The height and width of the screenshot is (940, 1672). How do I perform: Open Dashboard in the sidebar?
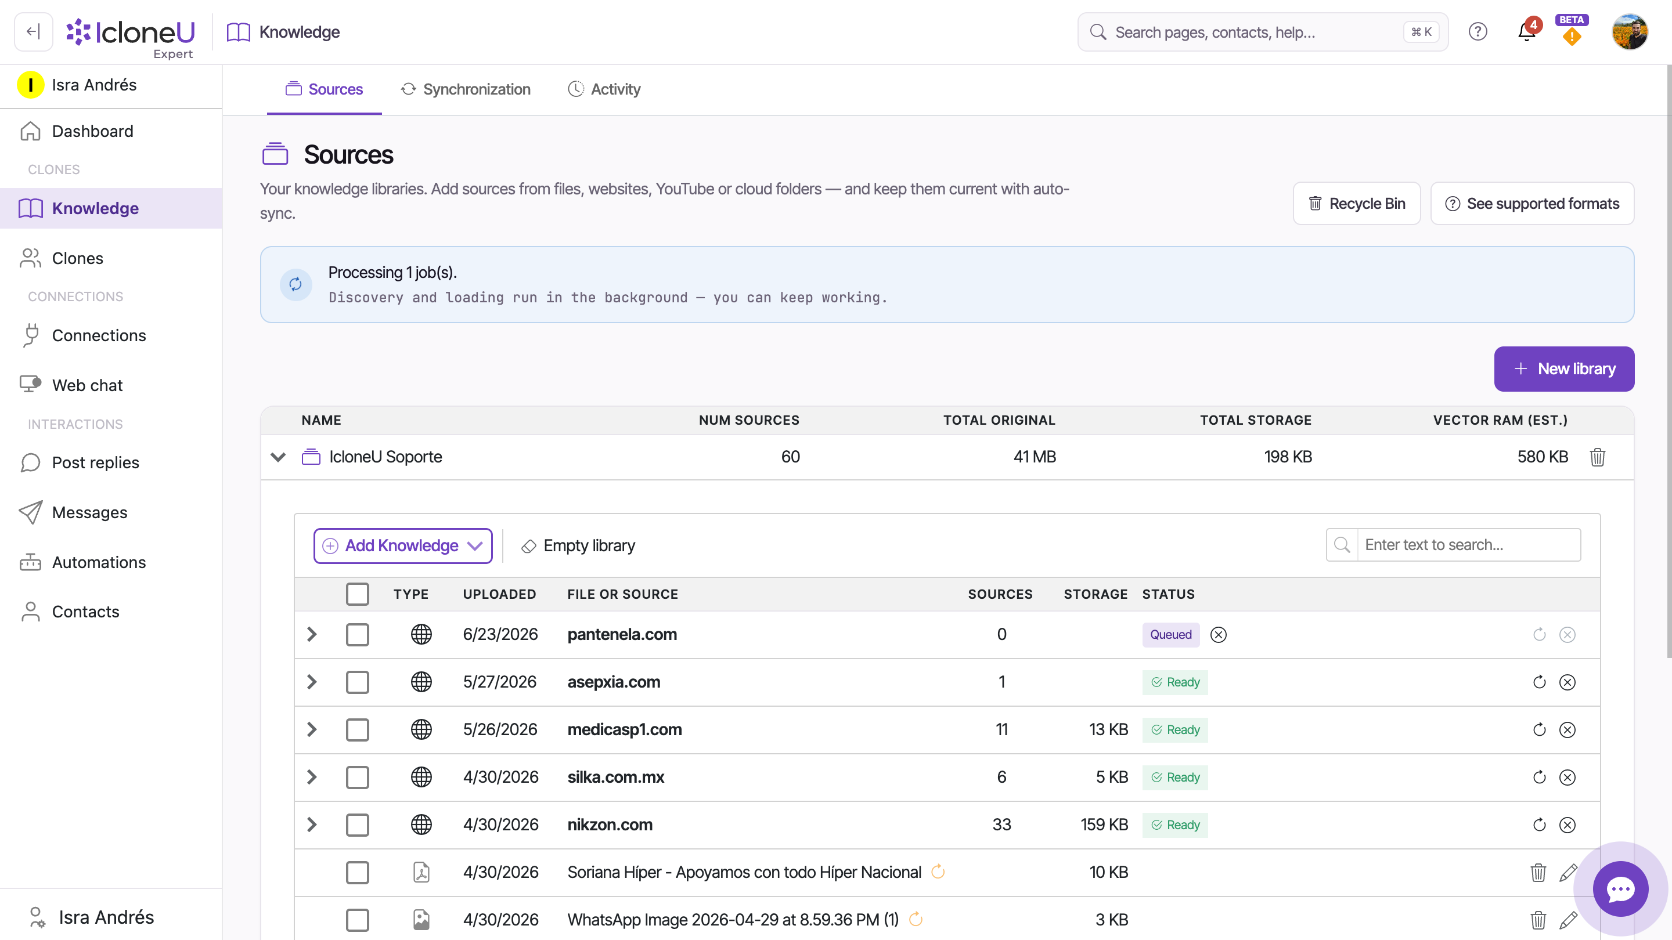click(111, 131)
